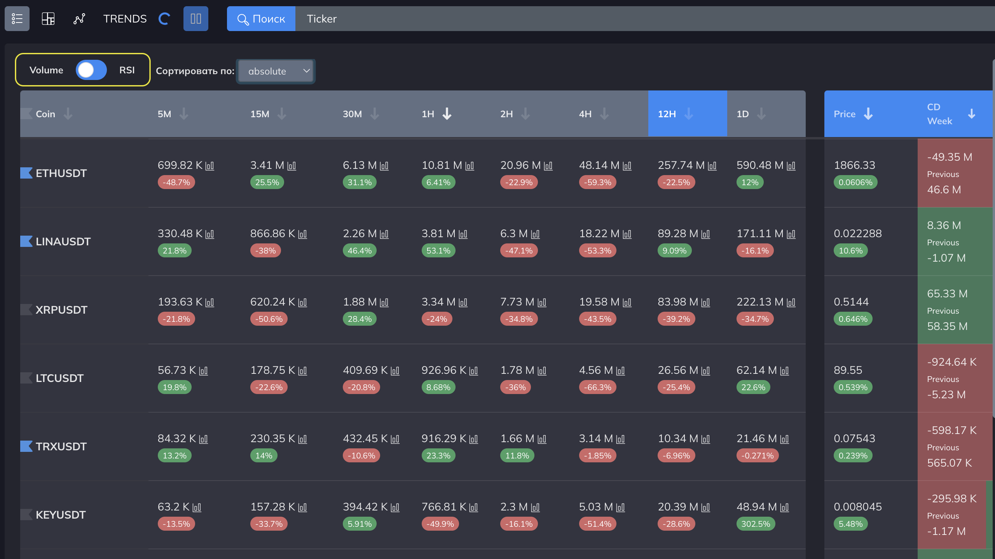Open chart icon beside TRXUSDT 10.34 M
The height and width of the screenshot is (559, 995).
tap(705, 439)
